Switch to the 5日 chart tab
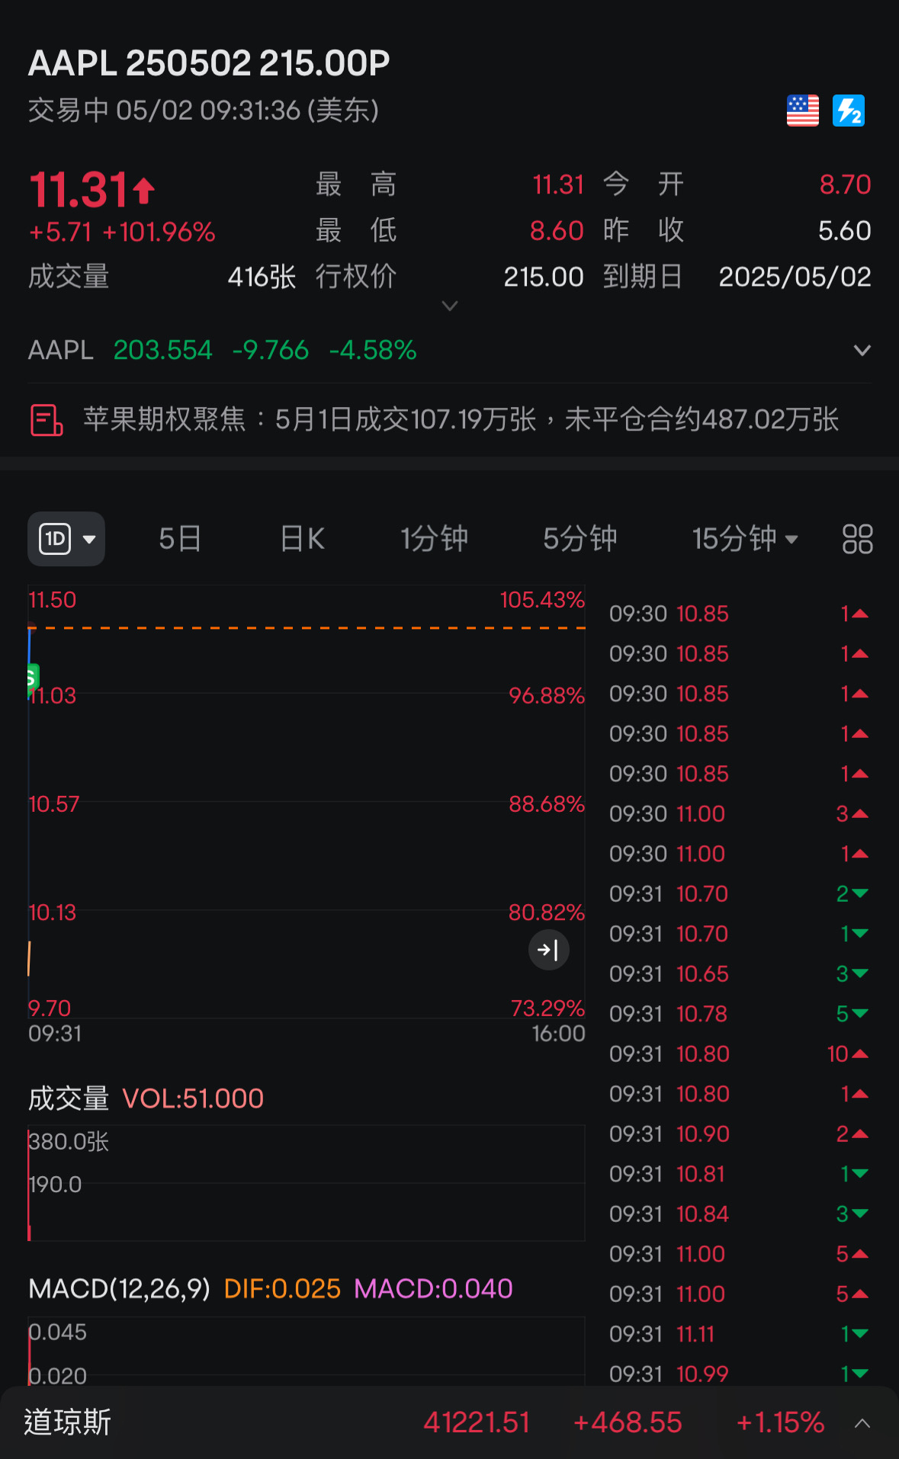Viewport: 899px width, 1459px height. [x=180, y=539]
